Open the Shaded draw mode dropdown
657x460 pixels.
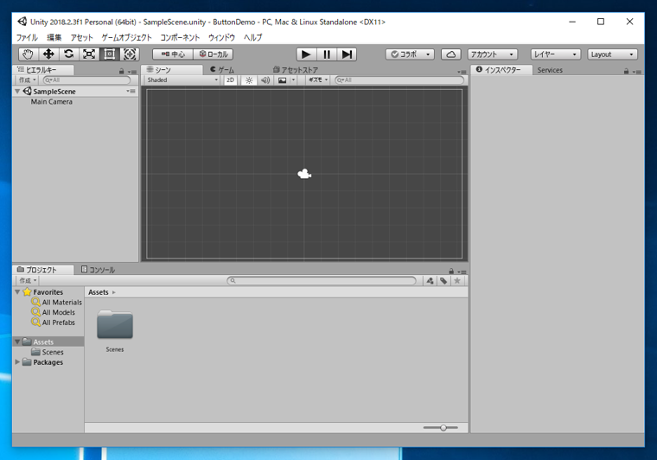[182, 80]
